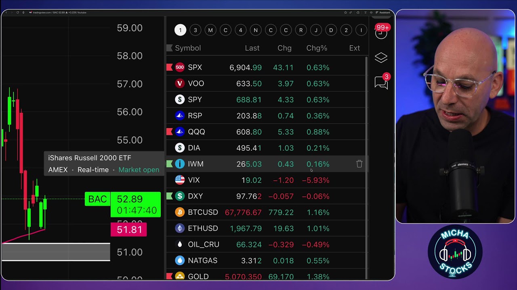Select the QQQ symbol name
The height and width of the screenshot is (290, 517).
click(x=197, y=132)
